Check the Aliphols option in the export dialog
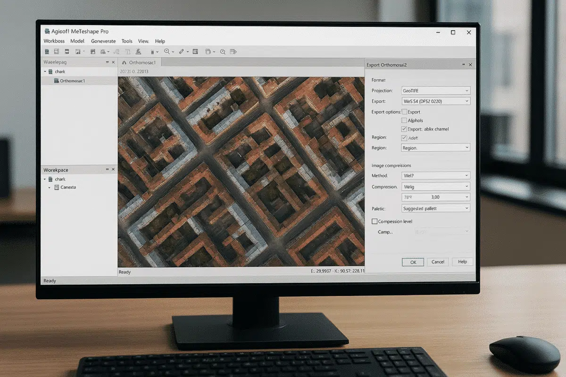This screenshot has width=566, height=377. click(404, 120)
